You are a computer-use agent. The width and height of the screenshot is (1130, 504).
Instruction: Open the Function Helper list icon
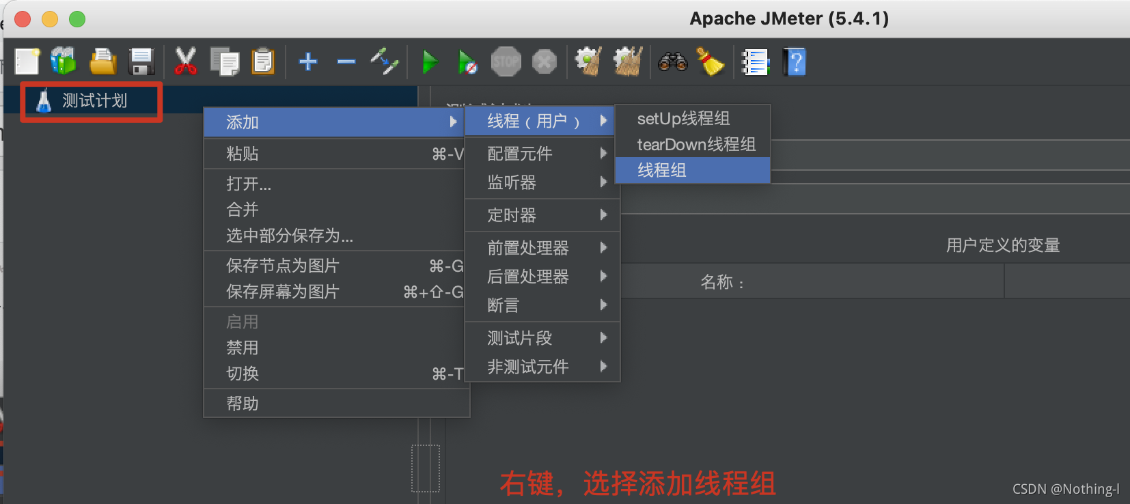point(756,61)
